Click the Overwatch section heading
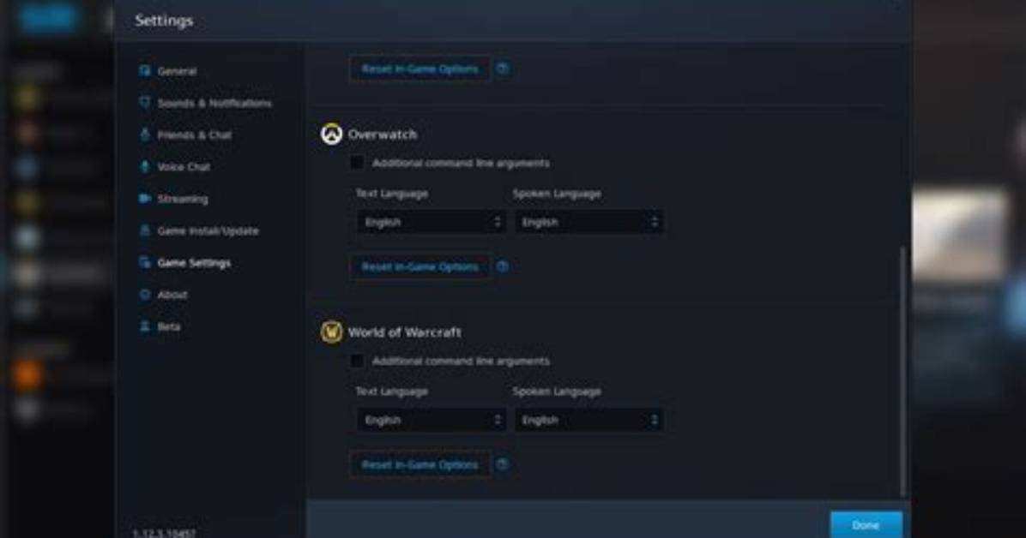Screen dimensions: 1026x538 (x=382, y=134)
